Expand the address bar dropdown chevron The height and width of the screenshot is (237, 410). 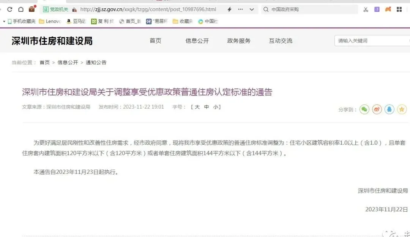click(252, 9)
